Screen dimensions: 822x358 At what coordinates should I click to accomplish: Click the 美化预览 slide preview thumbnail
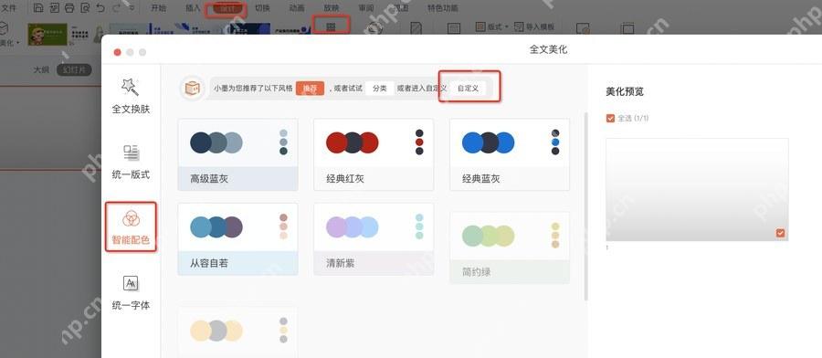tap(697, 190)
